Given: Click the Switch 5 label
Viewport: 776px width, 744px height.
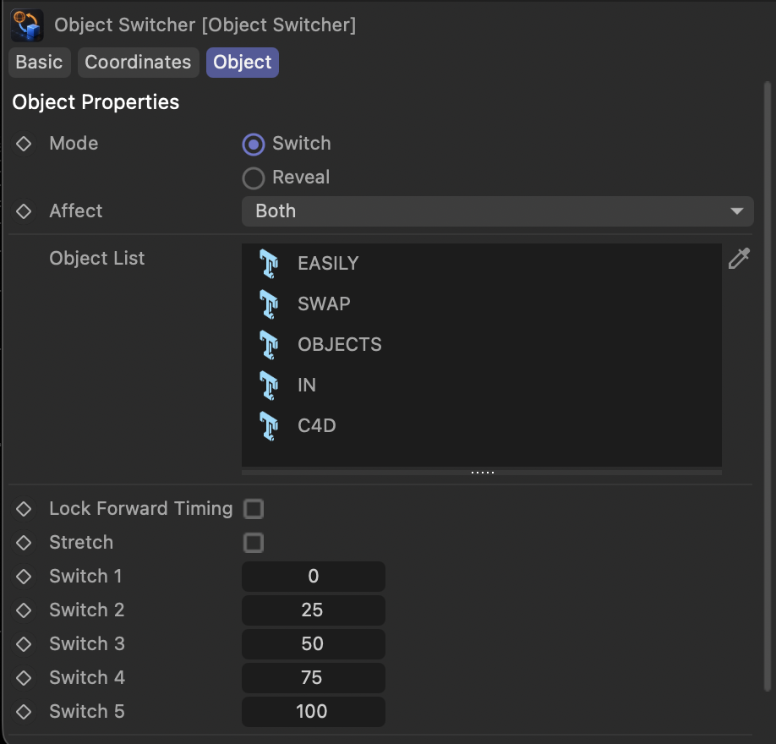Looking at the screenshot, I should 87,712.
